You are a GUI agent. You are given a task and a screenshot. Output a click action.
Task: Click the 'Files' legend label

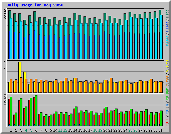[x=167, y=27]
